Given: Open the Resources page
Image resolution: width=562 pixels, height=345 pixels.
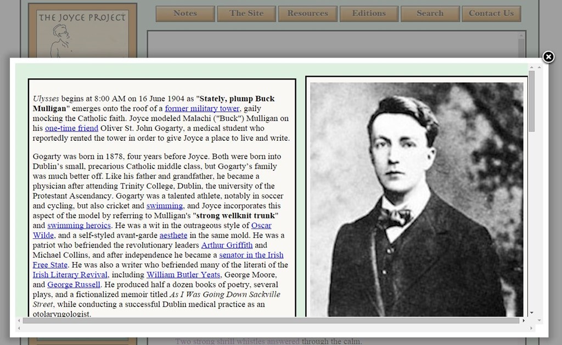Looking at the screenshot, I should pyautogui.click(x=308, y=13).
